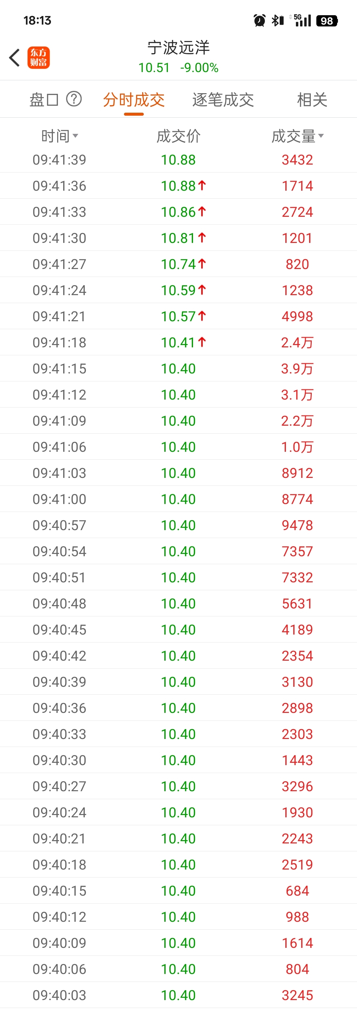Image resolution: width=357 pixels, height=1010 pixels.
Task: Tap the 宁波远洋 stock title
Action: coord(178,48)
